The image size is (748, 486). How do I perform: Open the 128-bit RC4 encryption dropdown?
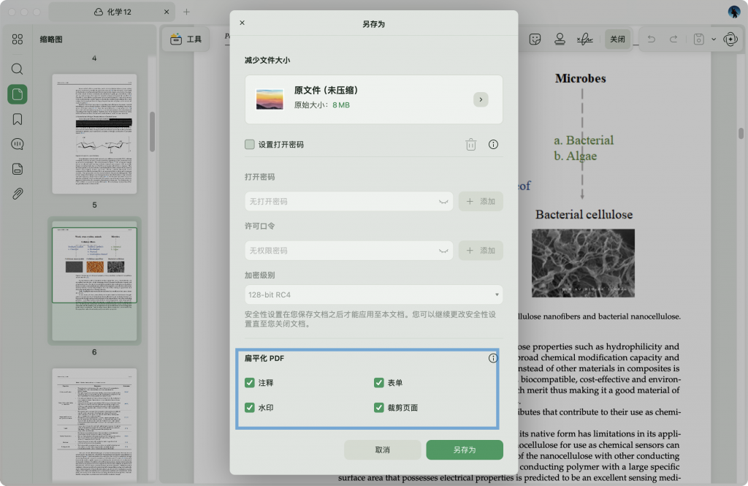pos(374,295)
